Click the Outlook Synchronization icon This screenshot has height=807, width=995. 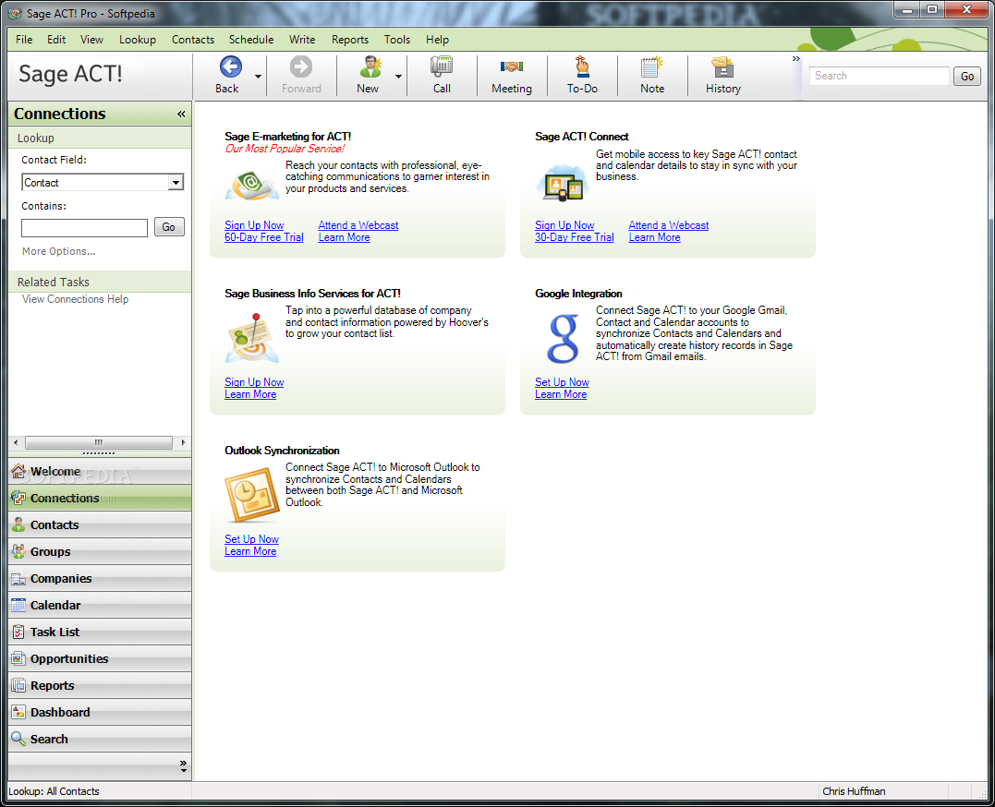click(252, 495)
